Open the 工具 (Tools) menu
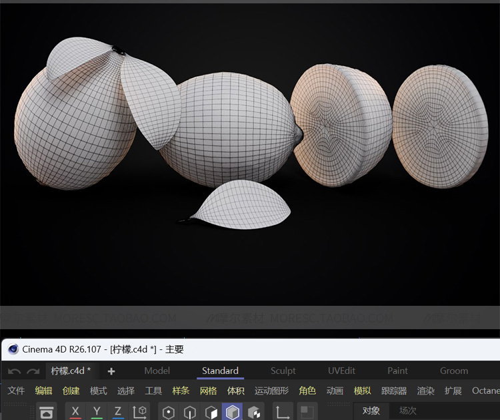The width and height of the screenshot is (500, 420). 153,391
